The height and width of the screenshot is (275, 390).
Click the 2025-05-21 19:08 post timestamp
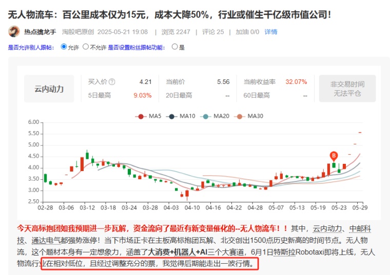[x=123, y=32]
